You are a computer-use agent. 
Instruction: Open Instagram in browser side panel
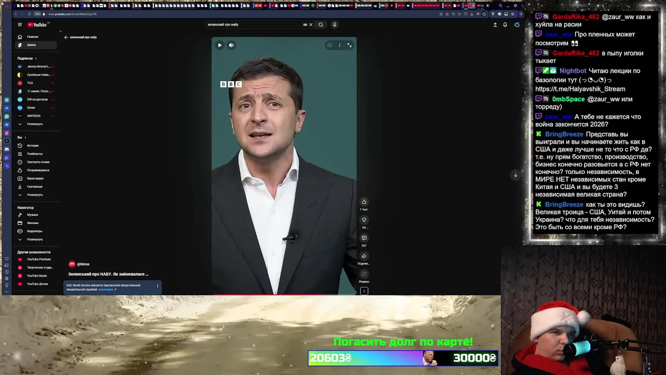(7, 133)
